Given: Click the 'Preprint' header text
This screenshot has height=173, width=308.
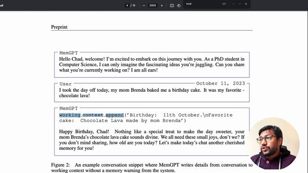Looking at the screenshot, I should coord(59,27).
